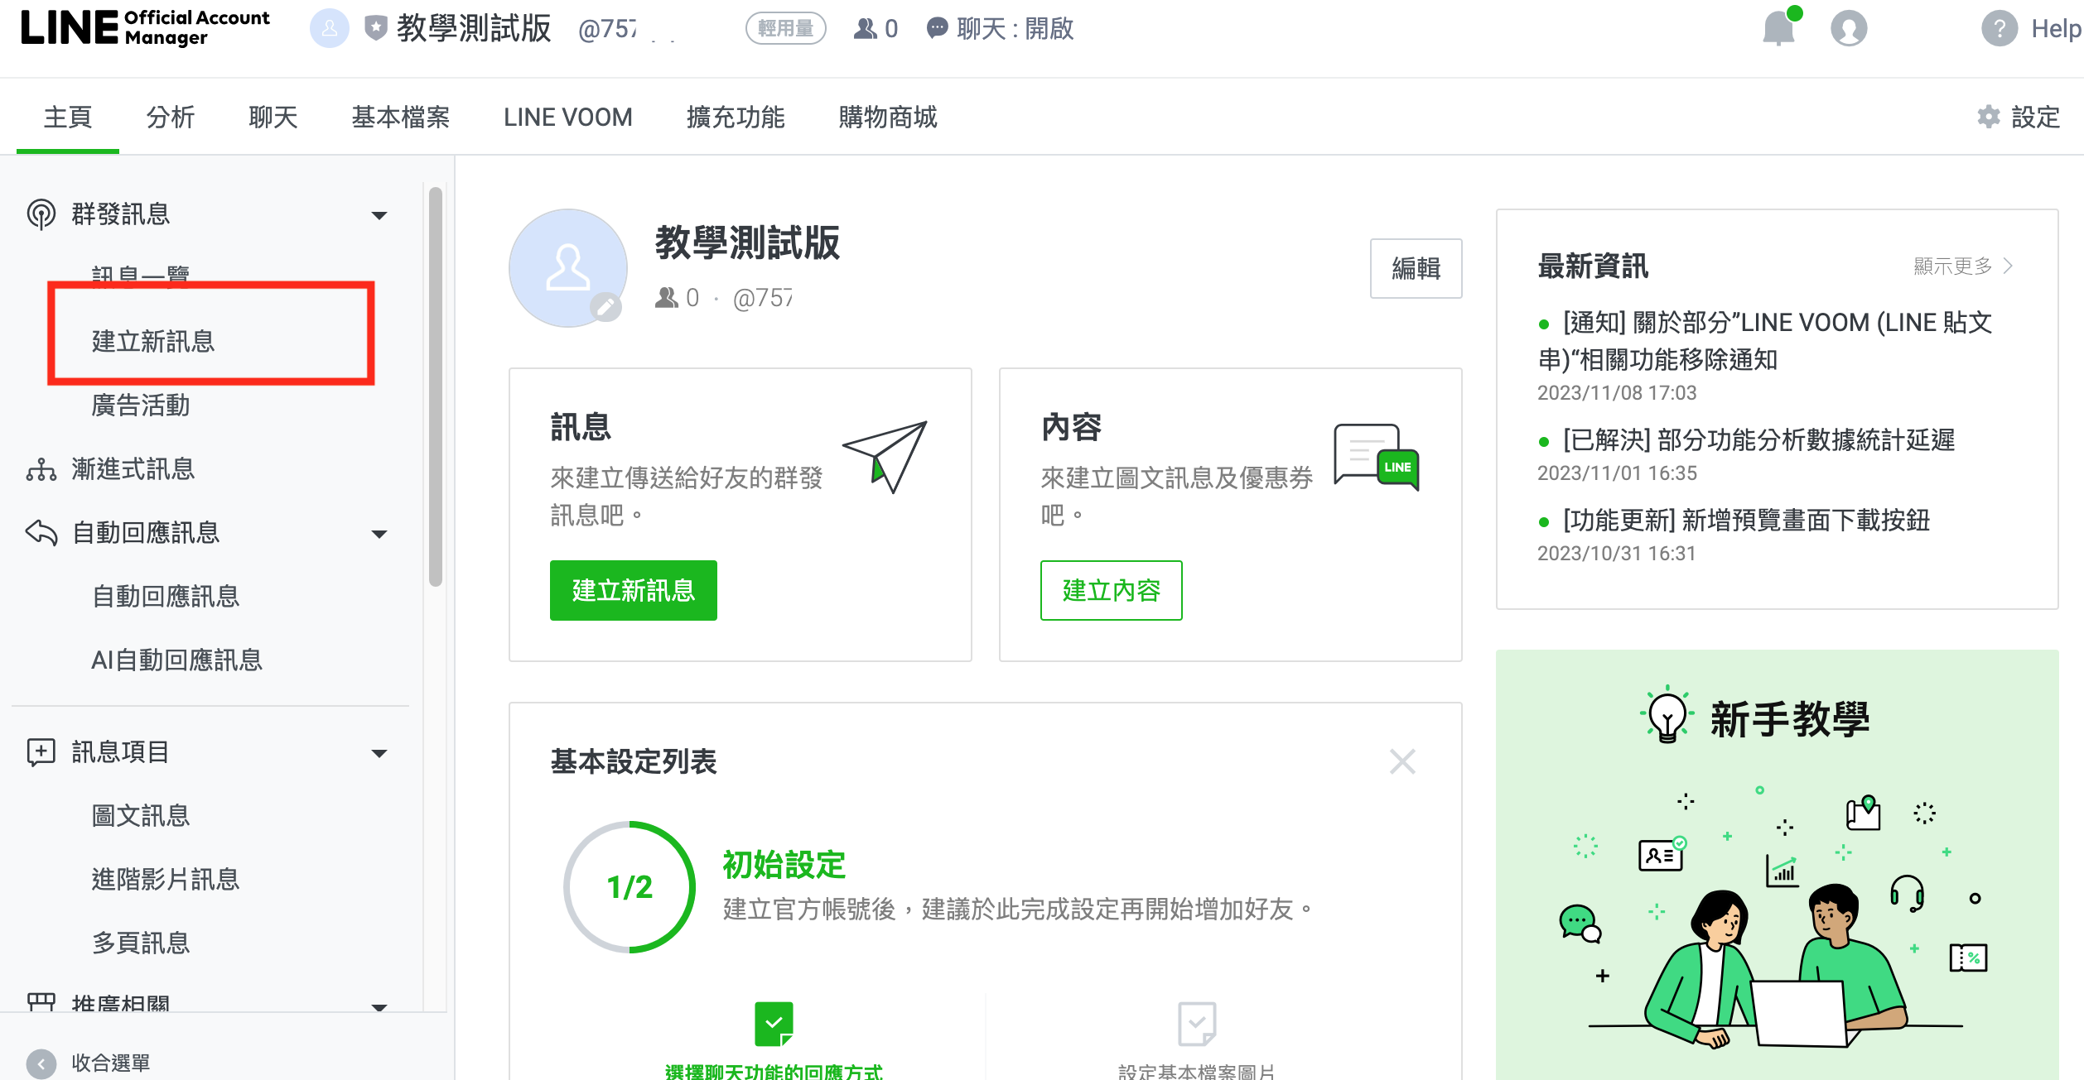Image resolution: width=2084 pixels, height=1080 pixels.
Task: Click the gray checkmark icon for 設定基本檔案圖片
Action: coord(1197,1024)
